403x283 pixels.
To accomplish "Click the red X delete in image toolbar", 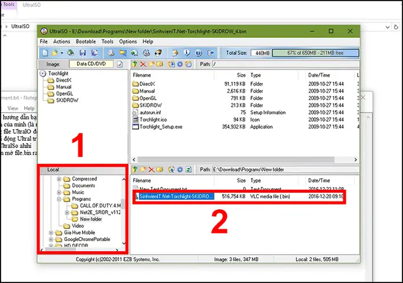I will (143, 64).
